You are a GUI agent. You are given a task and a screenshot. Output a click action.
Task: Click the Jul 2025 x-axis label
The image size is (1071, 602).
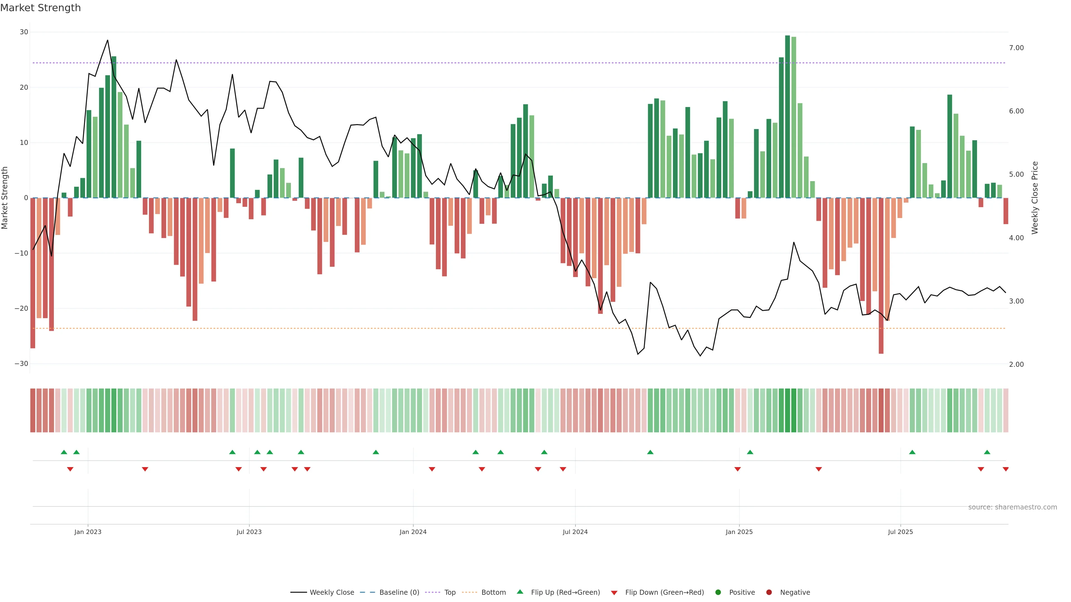900,532
